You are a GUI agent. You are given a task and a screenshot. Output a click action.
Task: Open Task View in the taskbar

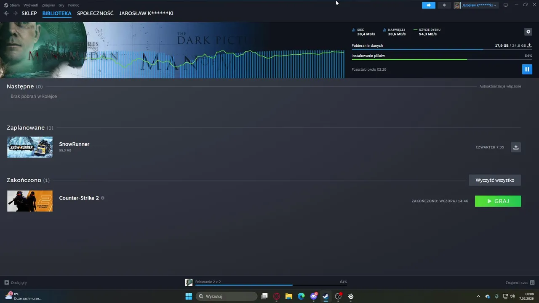coord(264,296)
